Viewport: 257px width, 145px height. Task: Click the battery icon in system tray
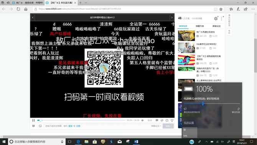point(212,142)
